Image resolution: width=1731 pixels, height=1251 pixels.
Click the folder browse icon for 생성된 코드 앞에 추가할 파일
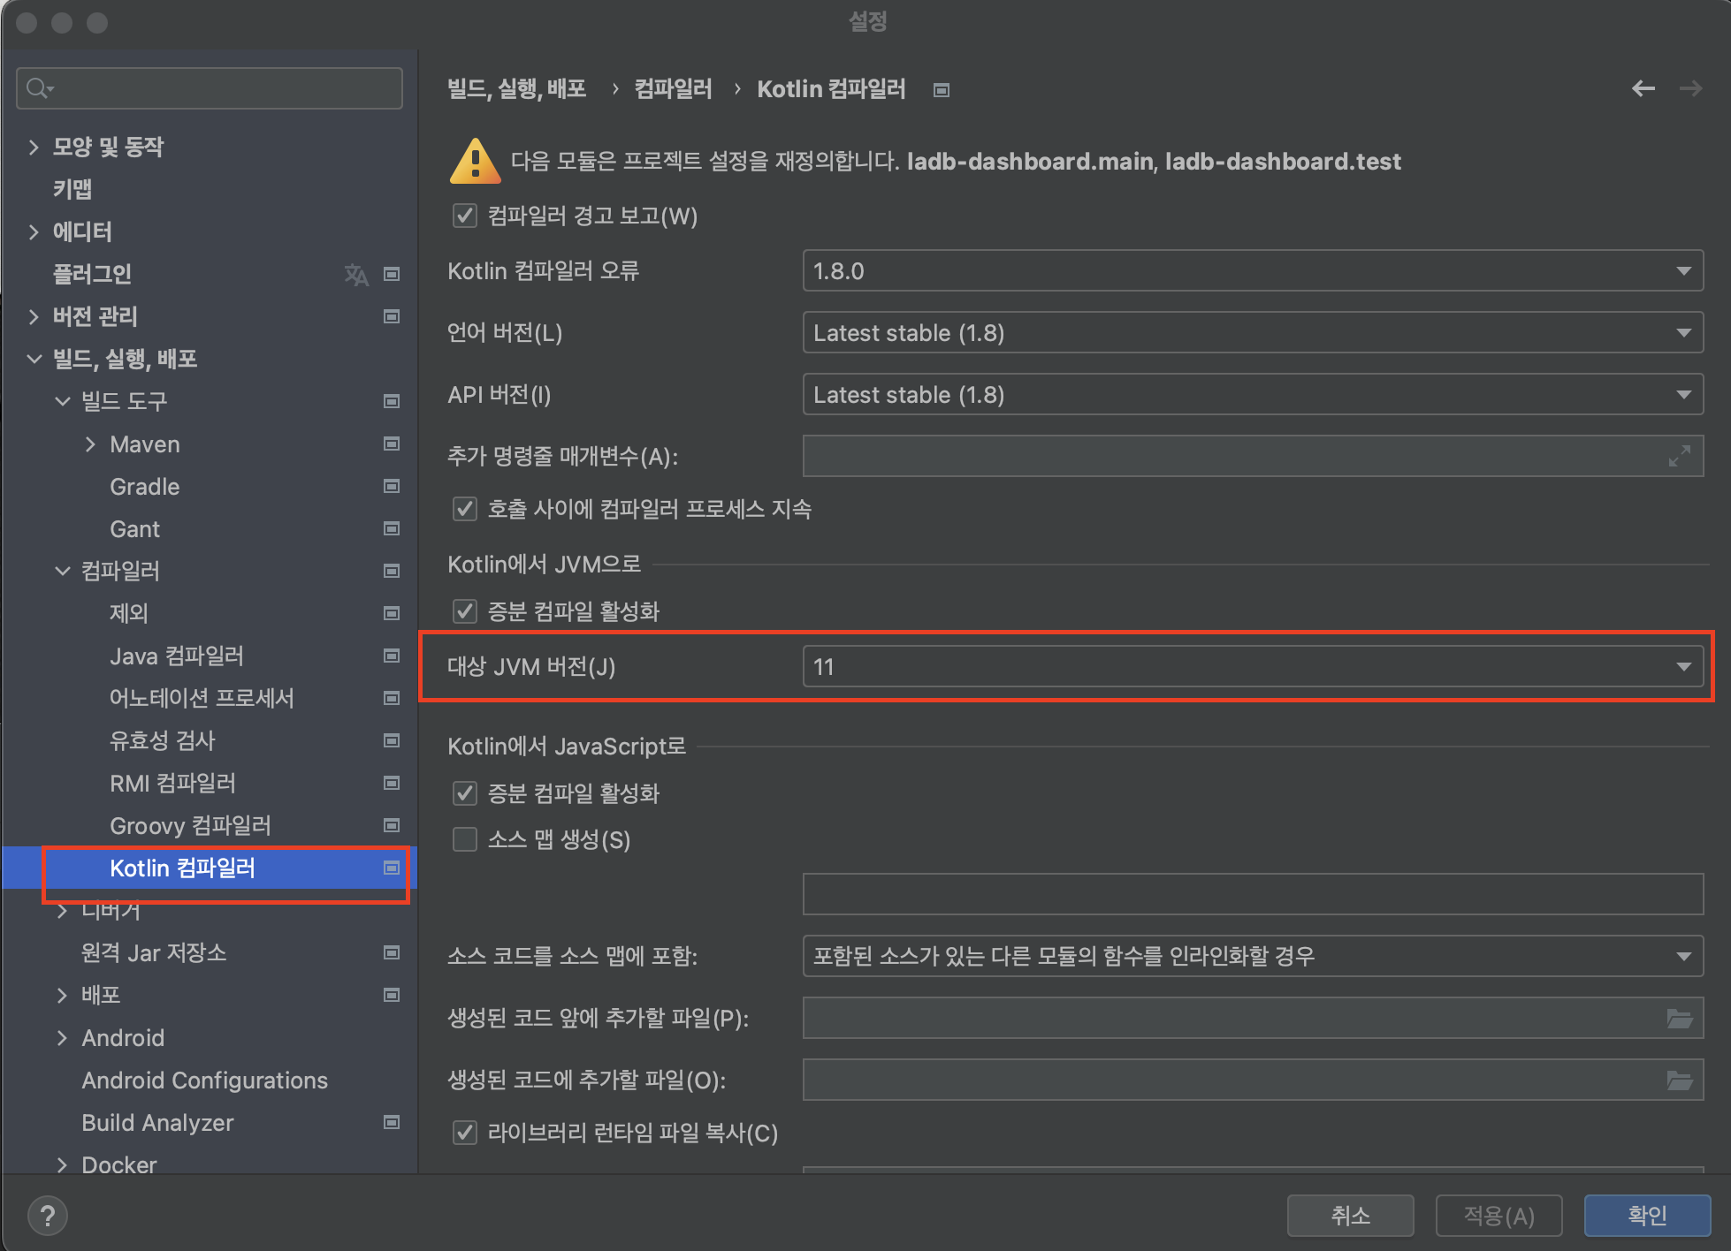1679,1018
